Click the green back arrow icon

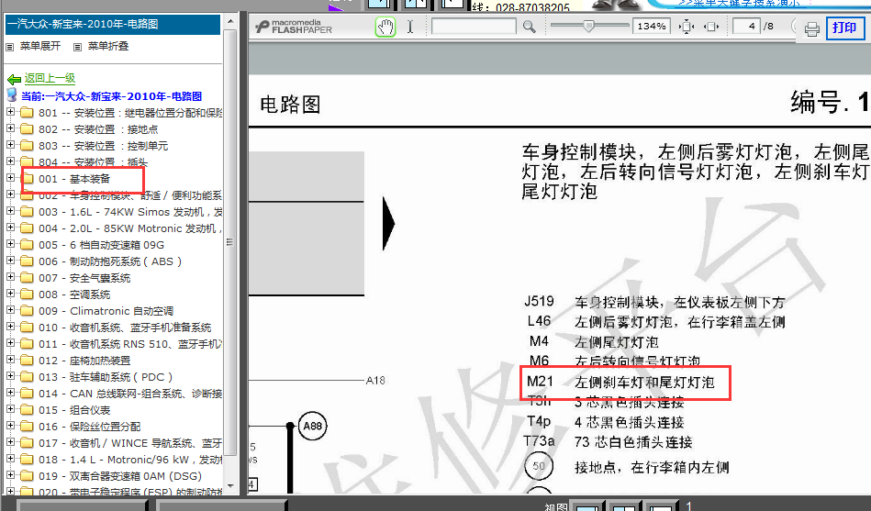coord(14,80)
